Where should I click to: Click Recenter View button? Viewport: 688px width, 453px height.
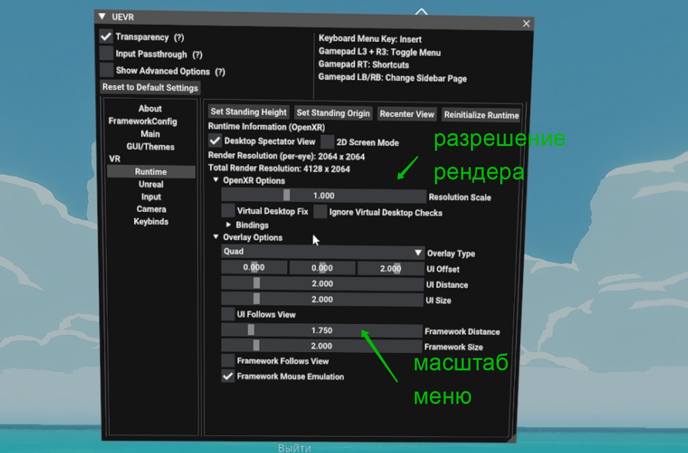[407, 114]
